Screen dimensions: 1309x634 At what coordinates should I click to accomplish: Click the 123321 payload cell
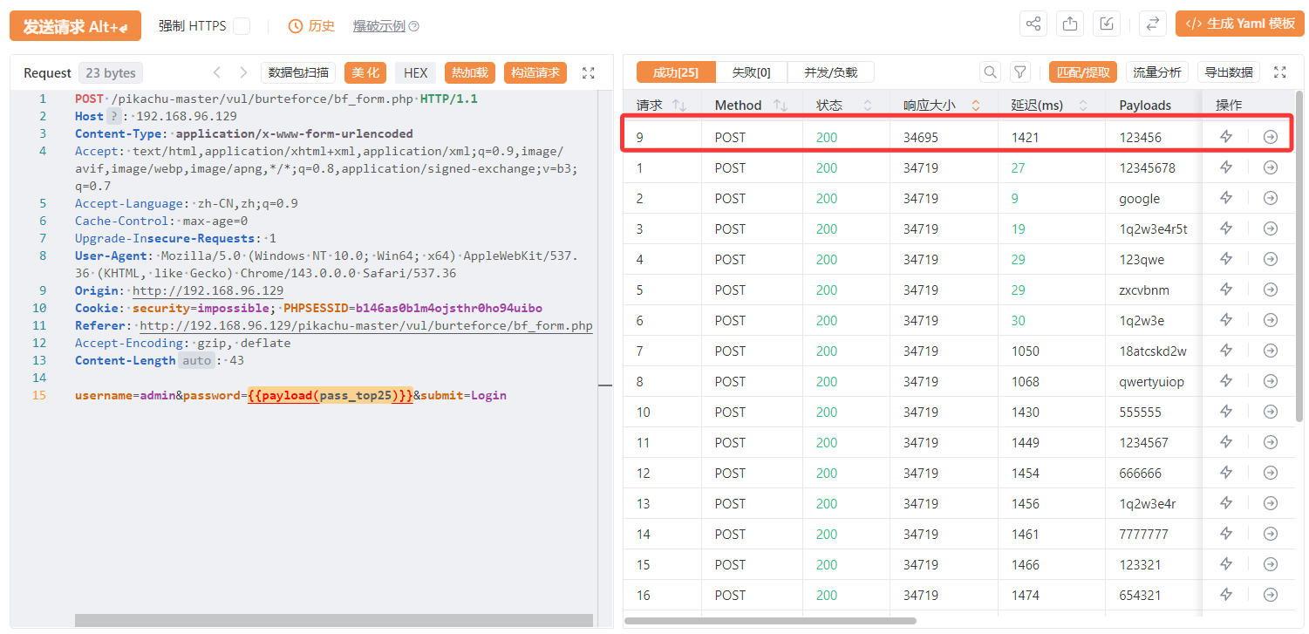point(1154,564)
